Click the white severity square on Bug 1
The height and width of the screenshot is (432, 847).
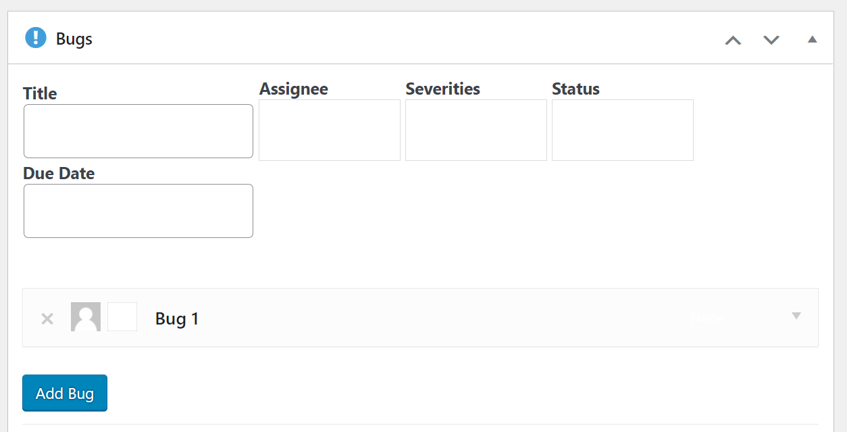point(122,317)
